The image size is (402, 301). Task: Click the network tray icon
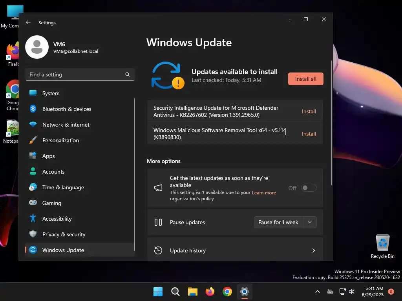tap(342, 292)
